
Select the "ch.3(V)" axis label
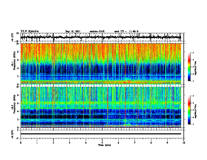point(13,134)
